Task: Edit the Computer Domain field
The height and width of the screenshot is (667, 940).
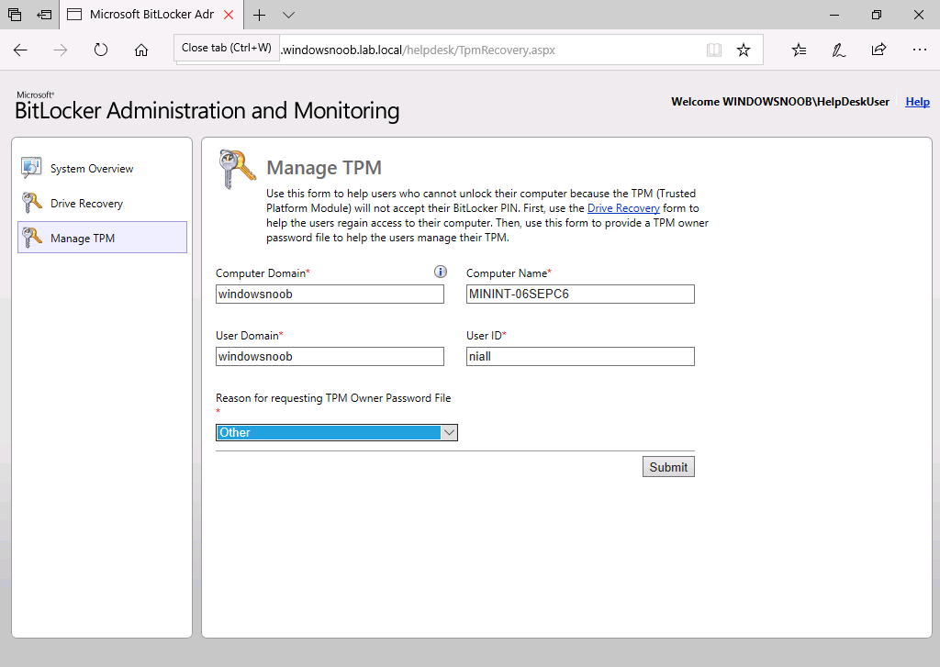Action: point(330,295)
